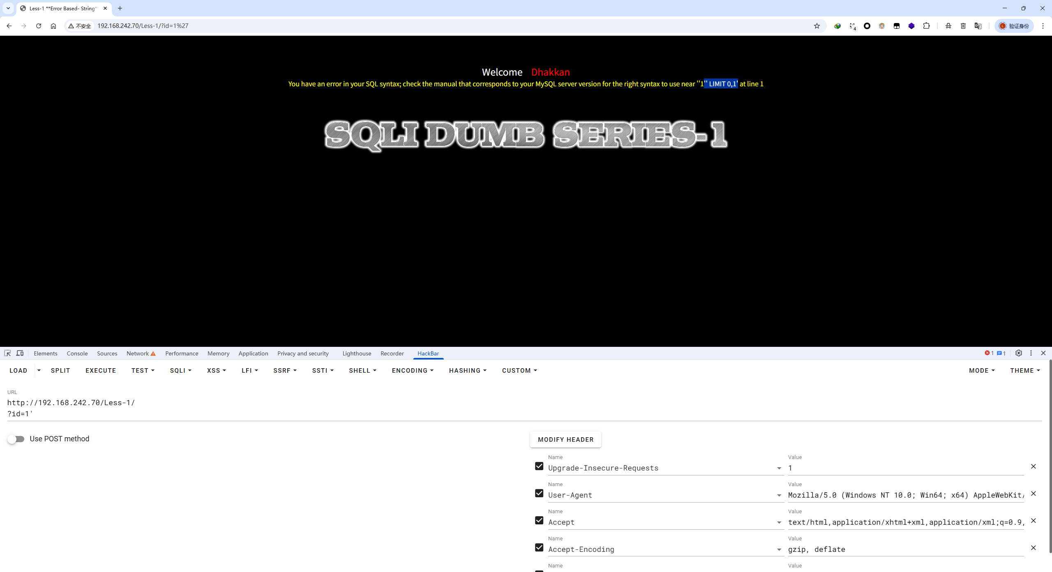Click the browser address bar URL
The image size is (1052, 572).
[143, 26]
